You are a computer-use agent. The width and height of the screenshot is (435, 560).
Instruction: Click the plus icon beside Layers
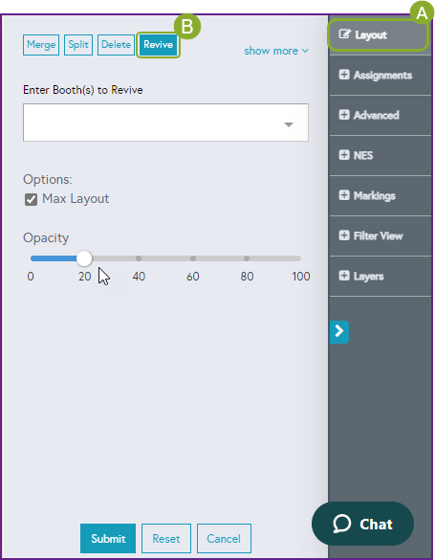pyautogui.click(x=344, y=276)
